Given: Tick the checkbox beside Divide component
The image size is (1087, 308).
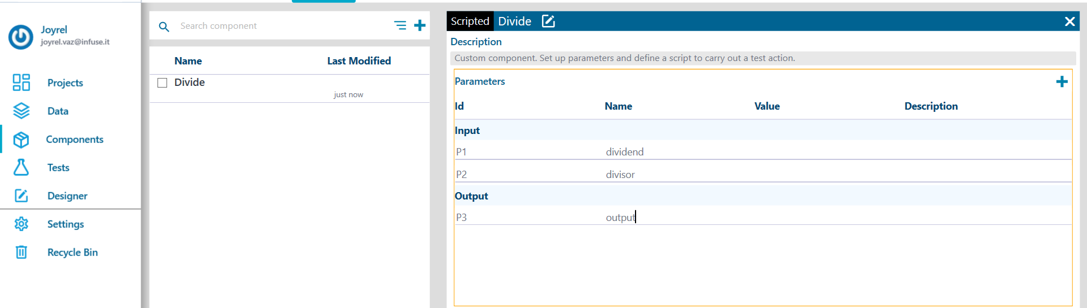Looking at the screenshot, I should tap(163, 83).
